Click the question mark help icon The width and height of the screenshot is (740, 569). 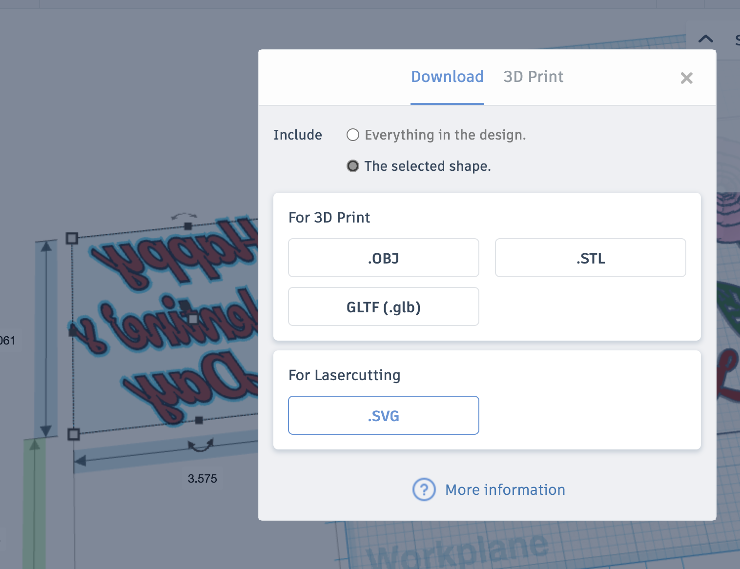(x=424, y=489)
